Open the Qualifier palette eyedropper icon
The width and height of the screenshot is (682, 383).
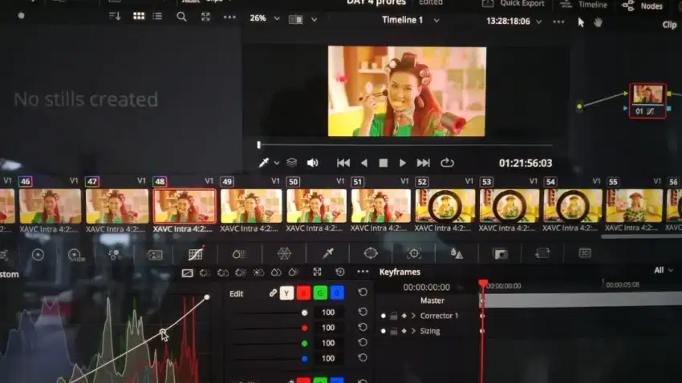(328, 253)
